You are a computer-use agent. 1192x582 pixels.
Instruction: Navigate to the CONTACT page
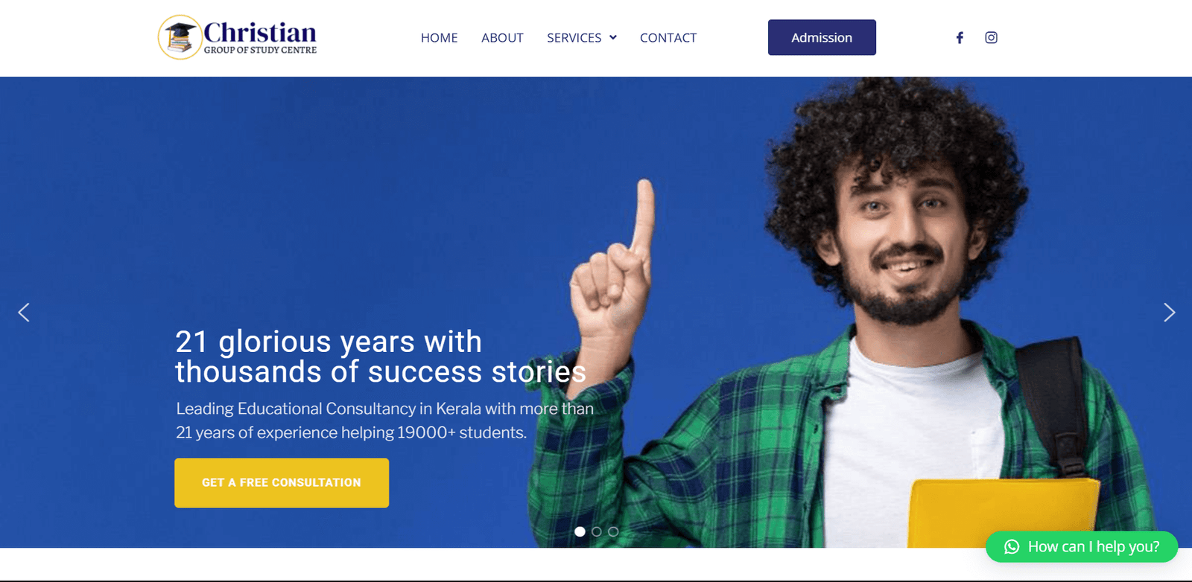pos(668,38)
